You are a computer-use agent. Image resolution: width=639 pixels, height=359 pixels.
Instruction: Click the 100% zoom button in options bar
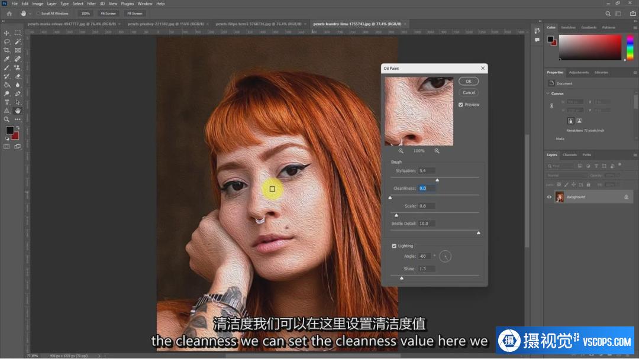coord(85,14)
